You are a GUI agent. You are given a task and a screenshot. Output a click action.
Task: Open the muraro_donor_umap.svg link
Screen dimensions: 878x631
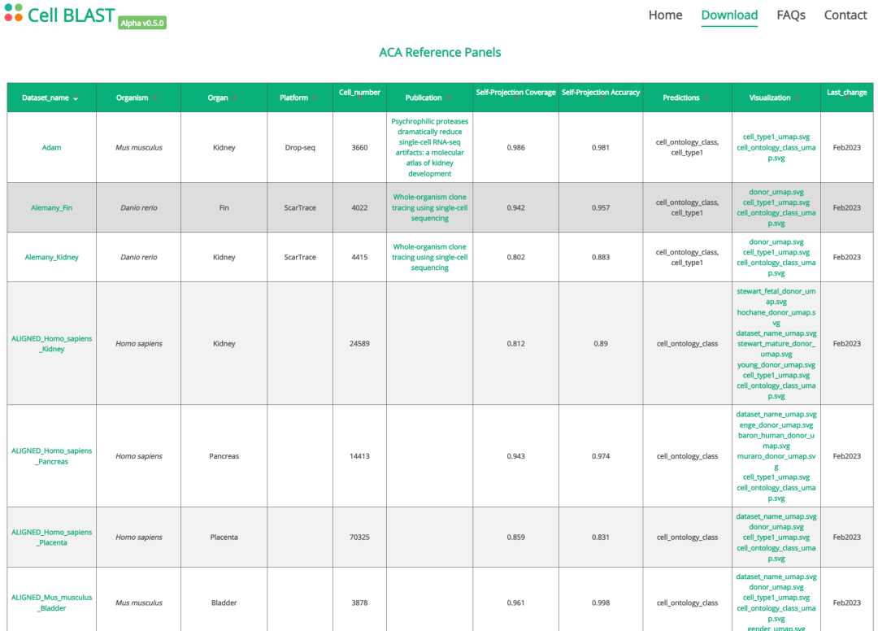tap(776, 461)
